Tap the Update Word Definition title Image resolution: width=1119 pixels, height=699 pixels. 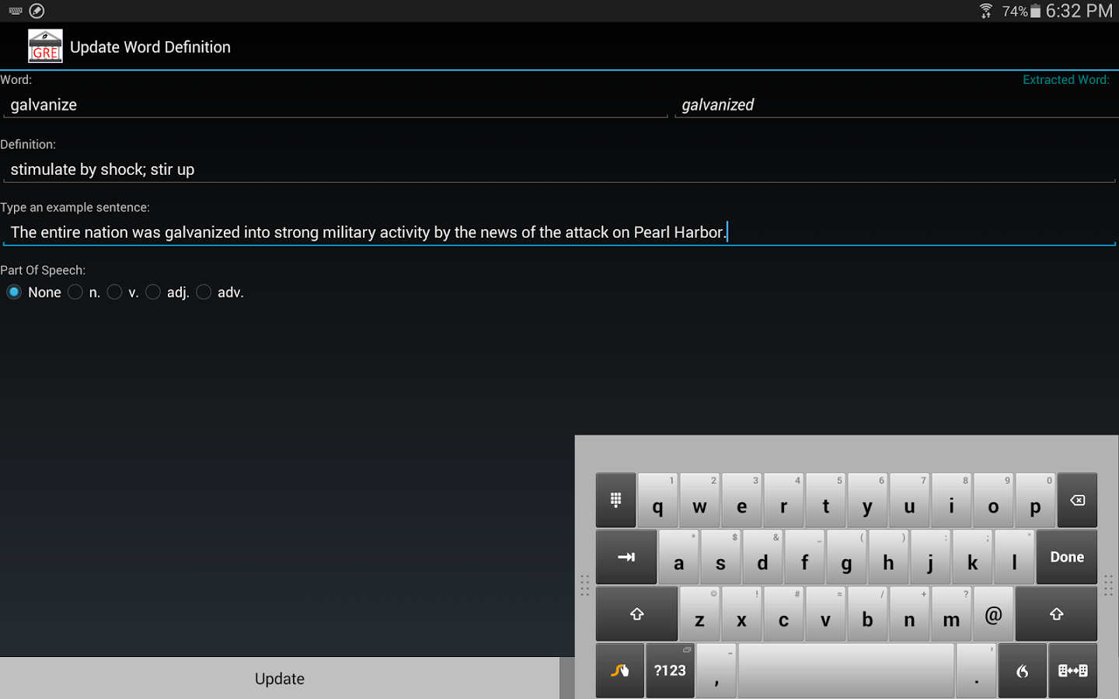[x=150, y=47]
